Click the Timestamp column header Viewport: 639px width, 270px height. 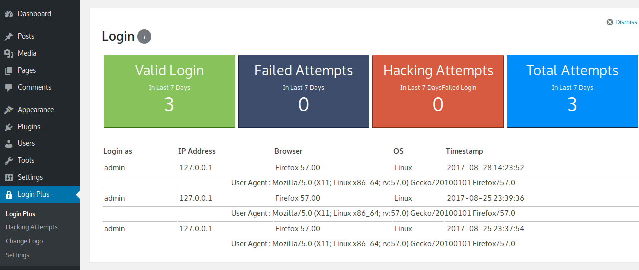464,151
